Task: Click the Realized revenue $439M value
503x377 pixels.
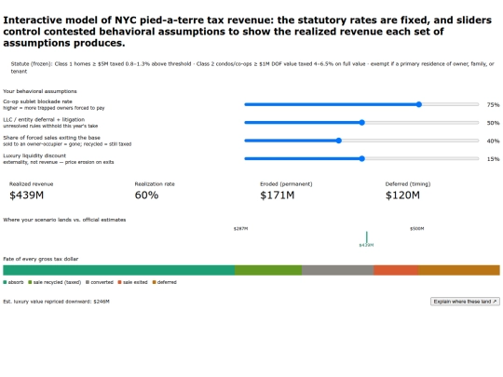Action: click(27, 195)
